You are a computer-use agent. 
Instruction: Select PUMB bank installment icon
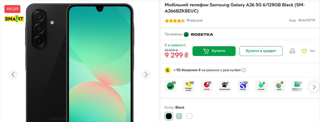207,86
